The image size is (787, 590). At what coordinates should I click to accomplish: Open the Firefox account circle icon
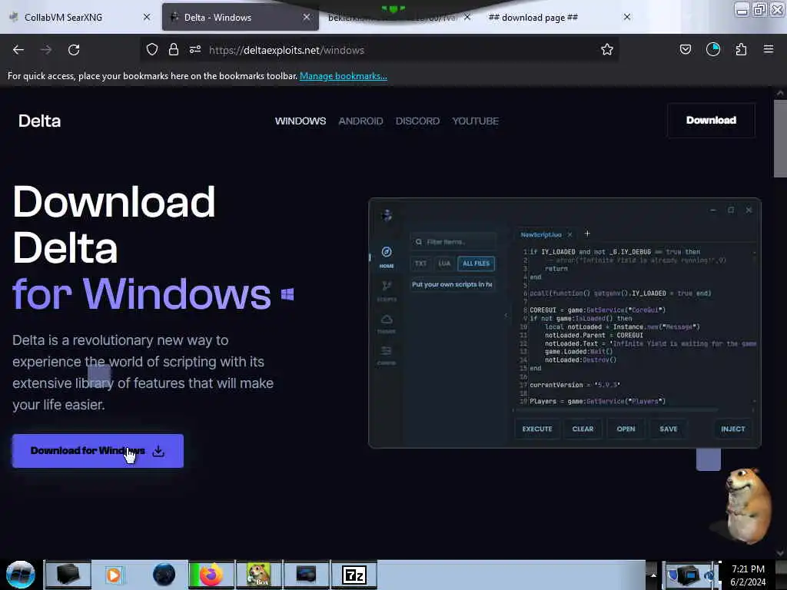713,50
